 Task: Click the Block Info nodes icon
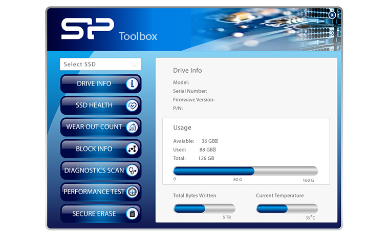coord(132,148)
